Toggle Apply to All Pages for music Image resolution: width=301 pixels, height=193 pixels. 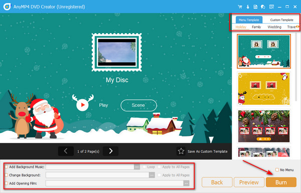point(159,167)
